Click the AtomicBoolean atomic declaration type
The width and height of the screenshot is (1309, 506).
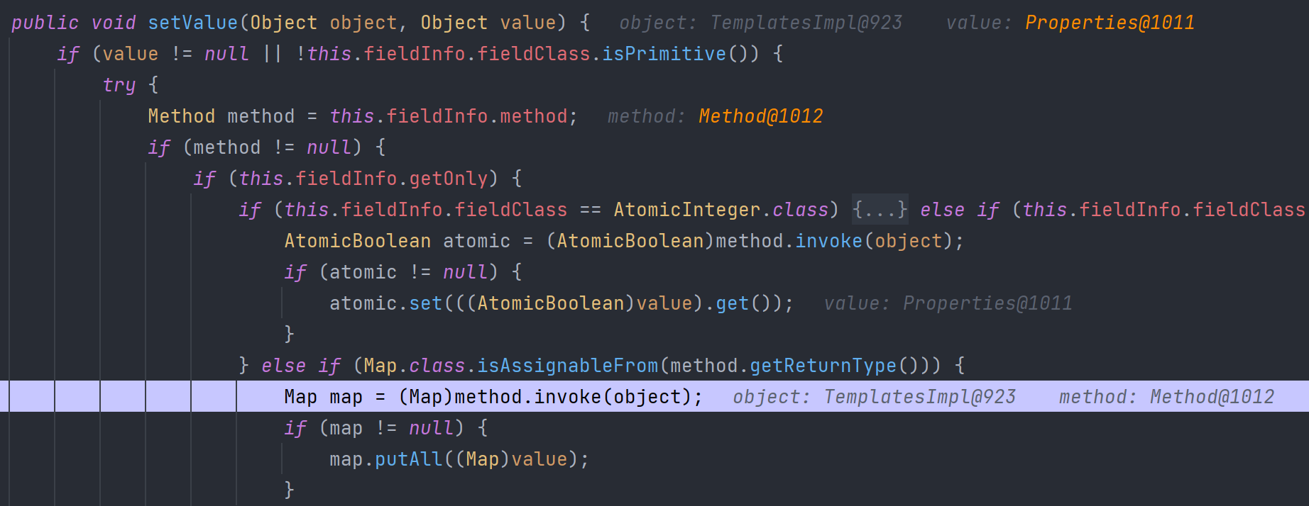coord(358,241)
